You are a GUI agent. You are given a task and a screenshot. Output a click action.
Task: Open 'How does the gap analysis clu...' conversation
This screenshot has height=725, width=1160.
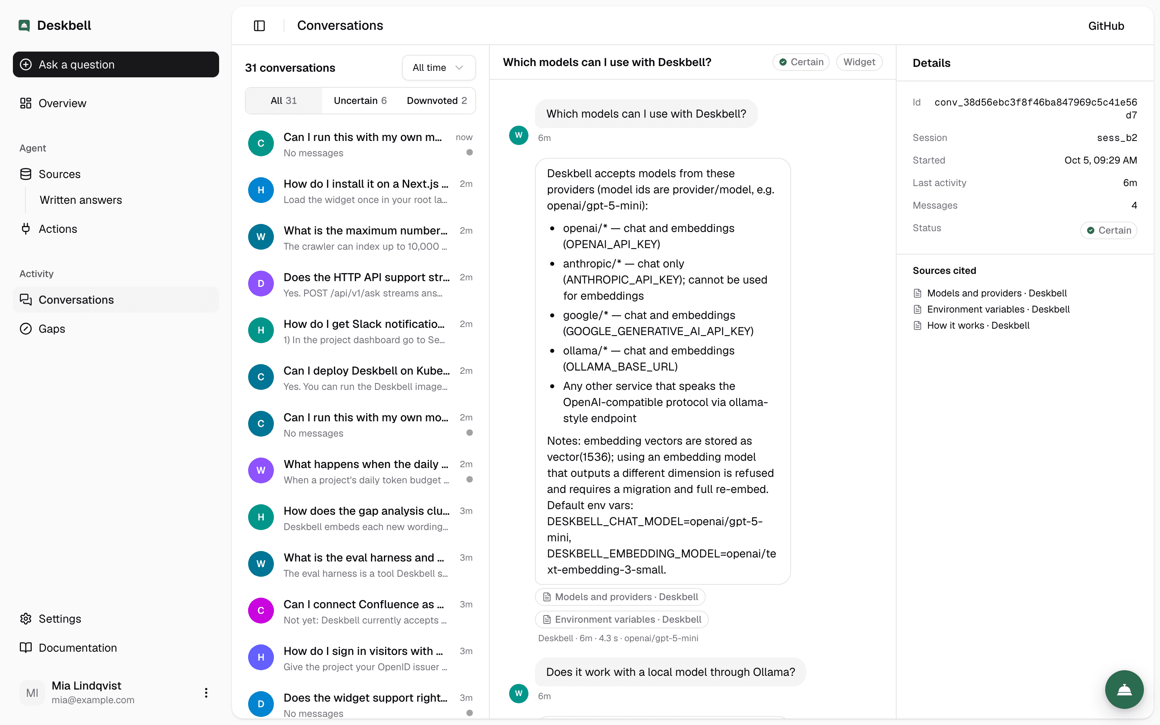pyautogui.click(x=360, y=518)
